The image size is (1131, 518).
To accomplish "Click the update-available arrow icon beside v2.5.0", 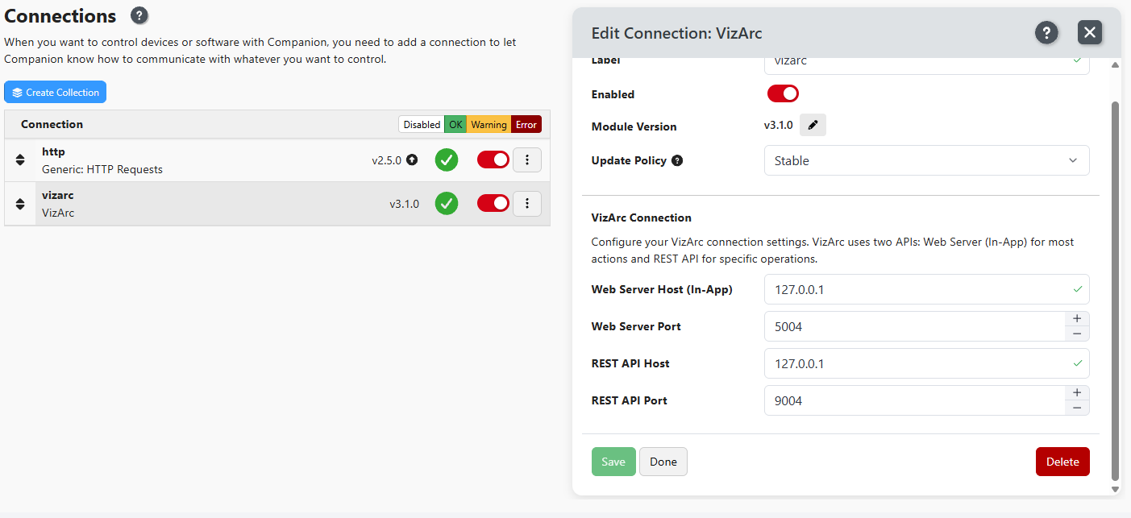I will [x=412, y=160].
